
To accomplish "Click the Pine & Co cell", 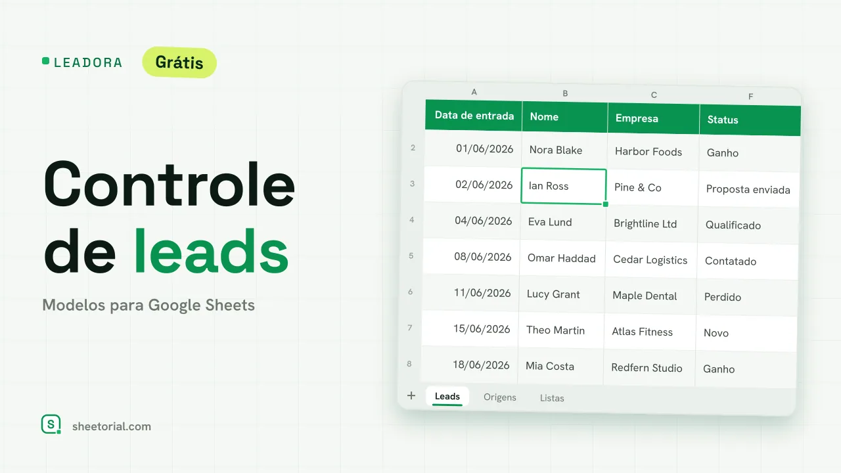I will pyautogui.click(x=652, y=188).
